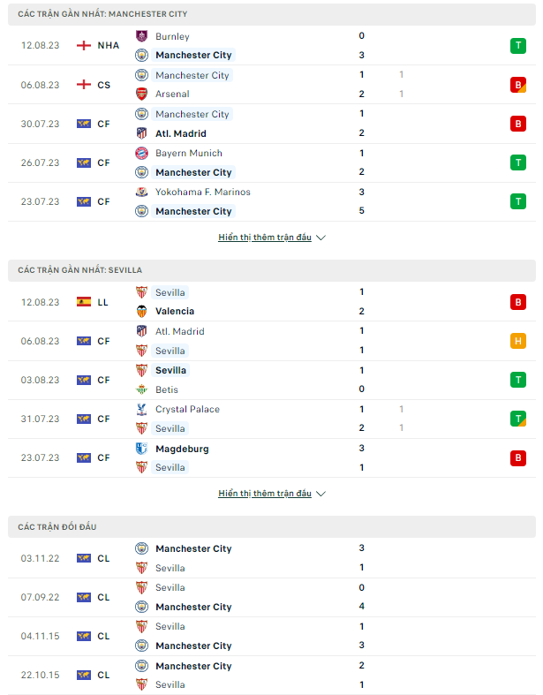Image resolution: width=543 pixels, height=695 pixels.
Task: Click the Yokohama F. Marinos crest icon
Action: (141, 192)
